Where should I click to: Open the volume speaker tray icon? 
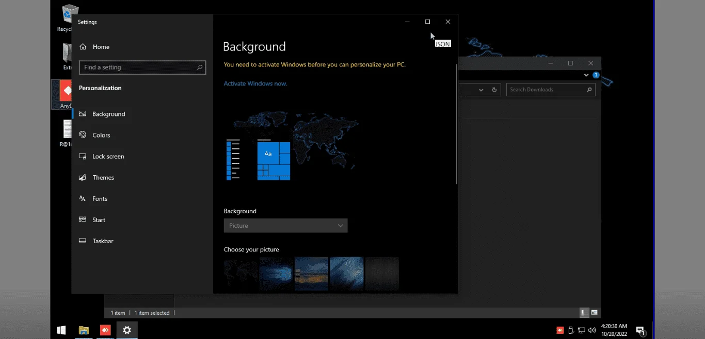(x=591, y=330)
